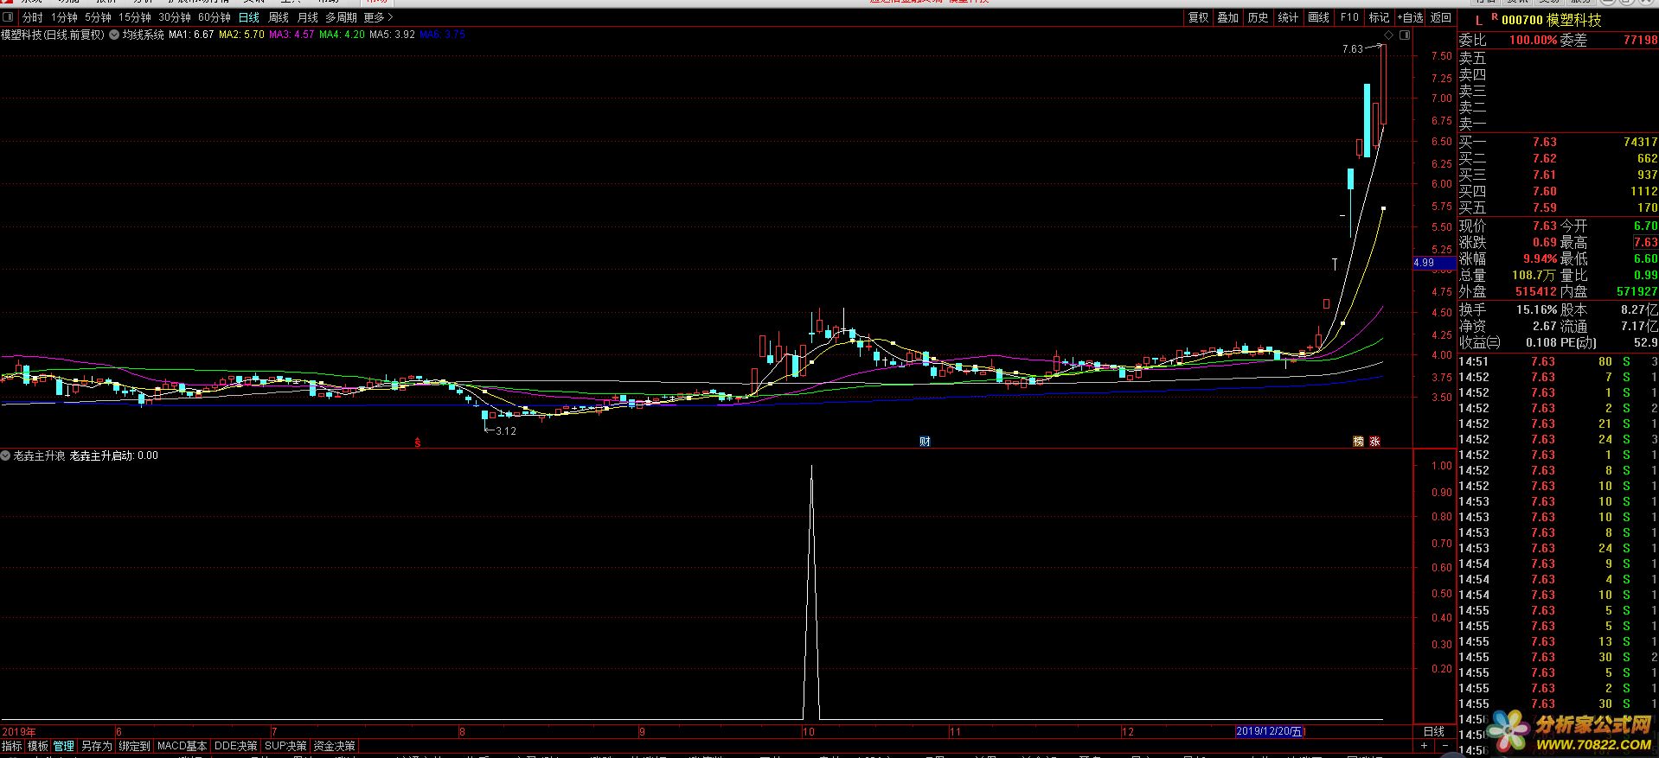Click the red R icon before 000700
Screen dimensions: 1659x758
pyautogui.click(x=1495, y=16)
